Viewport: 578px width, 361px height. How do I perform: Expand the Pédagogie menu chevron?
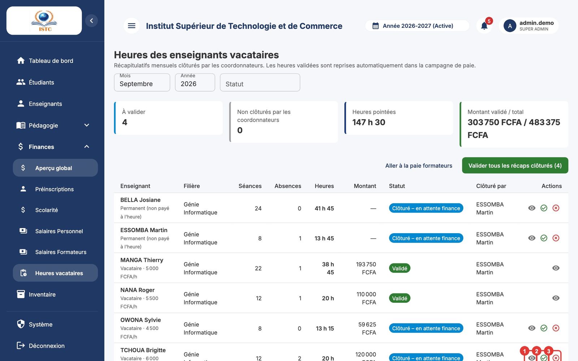point(87,125)
